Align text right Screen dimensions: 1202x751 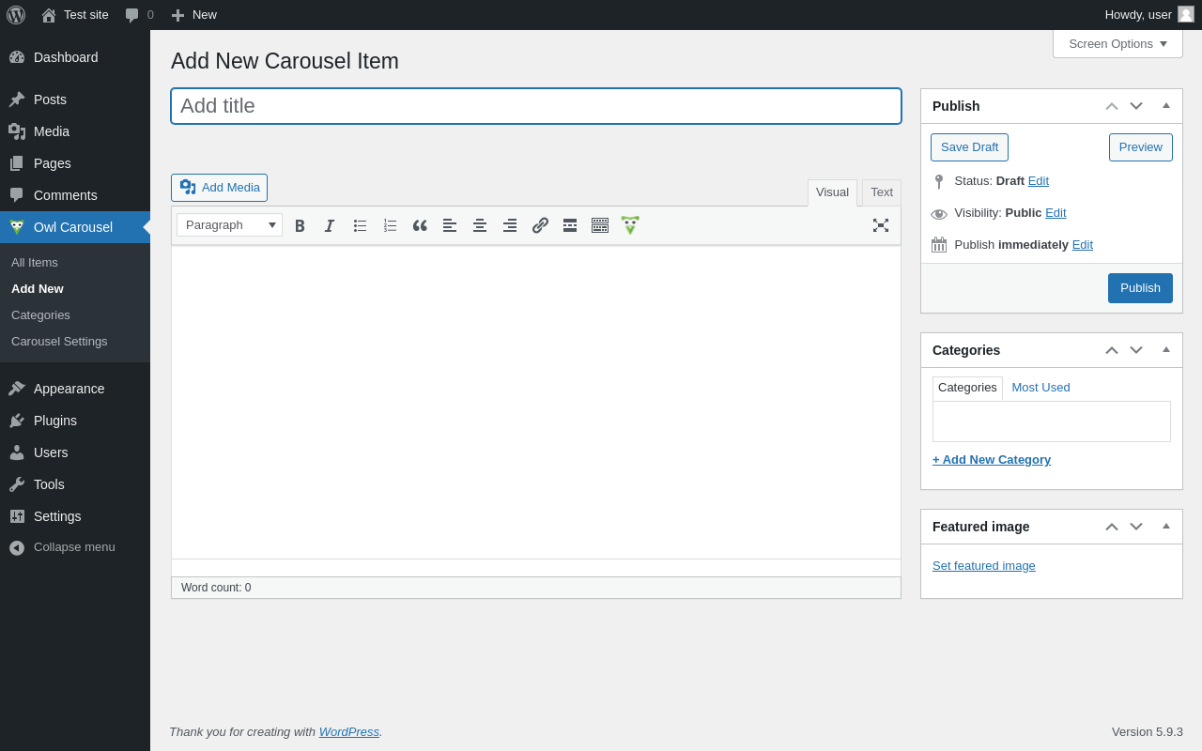tap(510, 225)
